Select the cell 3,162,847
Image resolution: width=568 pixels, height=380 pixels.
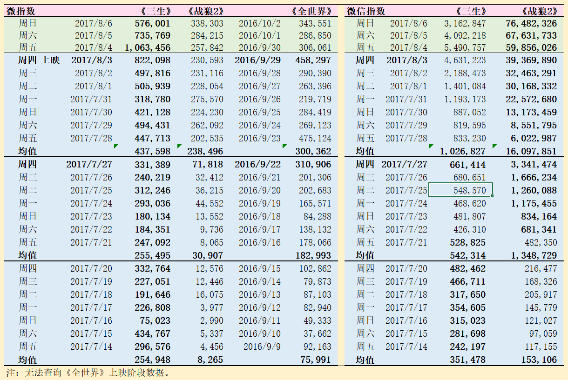tap(465, 23)
